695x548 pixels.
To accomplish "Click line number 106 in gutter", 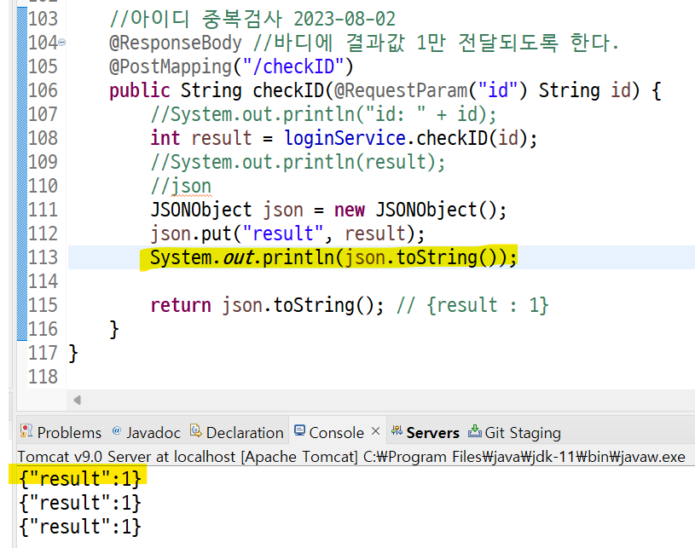I will tap(43, 90).
